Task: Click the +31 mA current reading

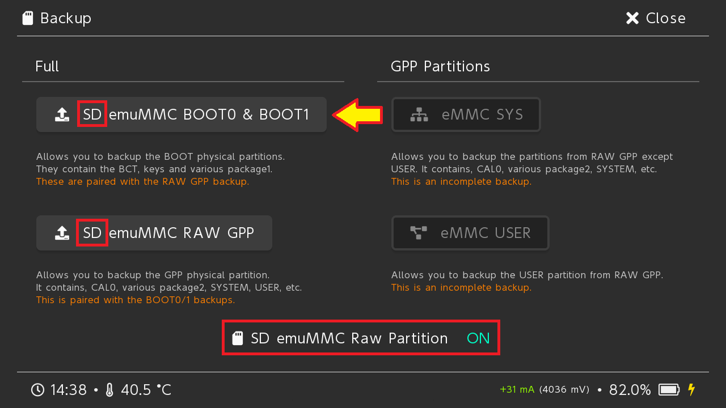Action: (517, 390)
